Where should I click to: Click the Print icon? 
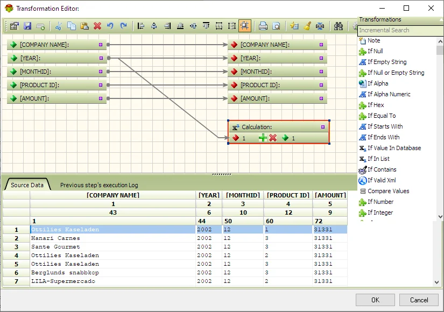coord(263,26)
